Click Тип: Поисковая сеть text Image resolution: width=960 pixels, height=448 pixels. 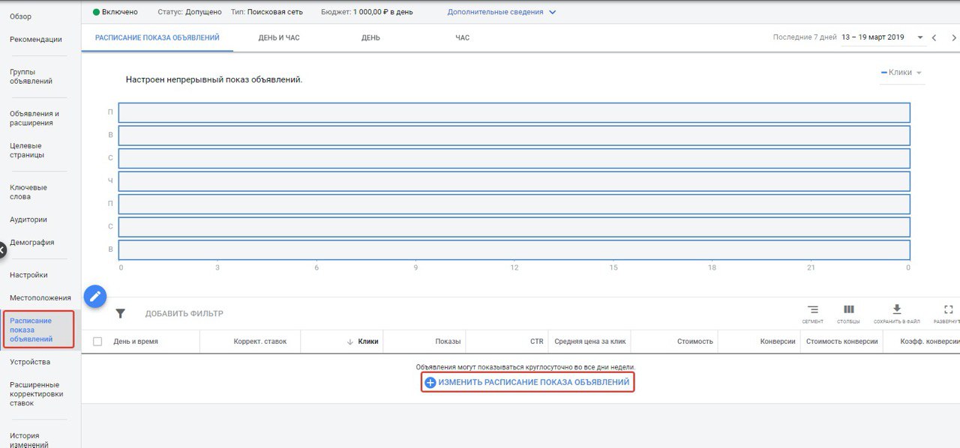[268, 12]
